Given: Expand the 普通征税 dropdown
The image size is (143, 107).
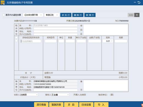Looking at the screenshot, I should click(x=52, y=15).
